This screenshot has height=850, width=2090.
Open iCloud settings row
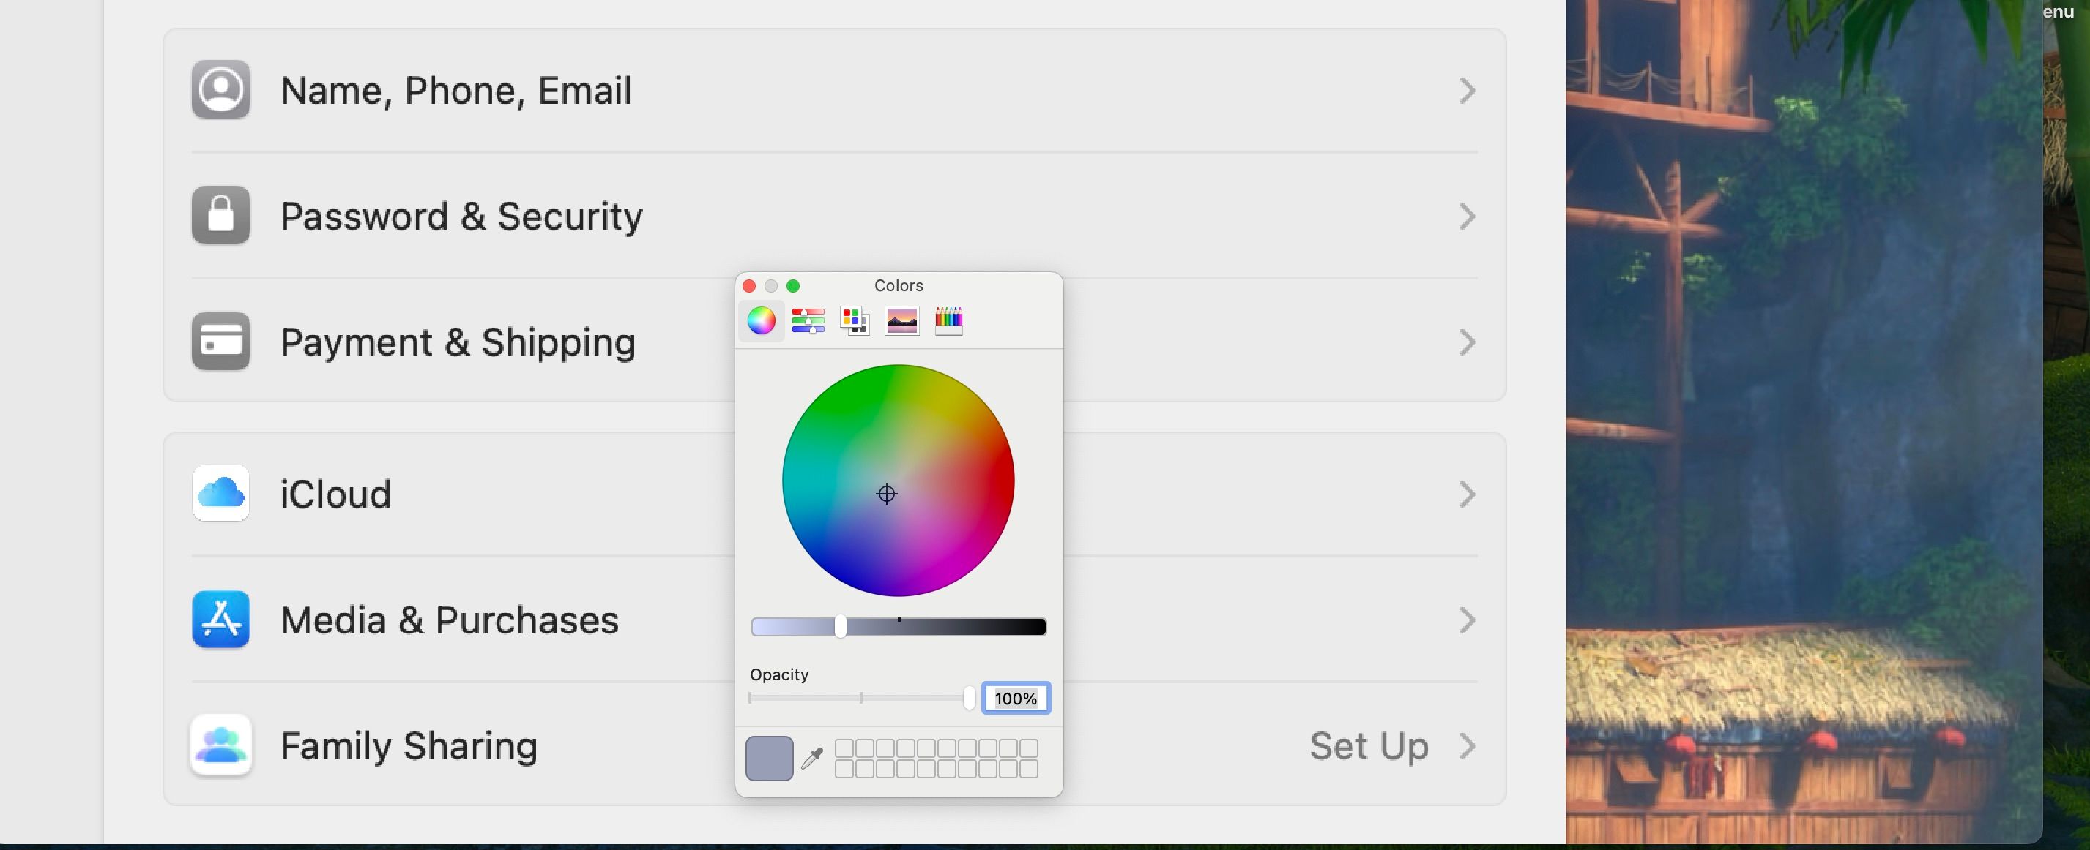pos(834,494)
